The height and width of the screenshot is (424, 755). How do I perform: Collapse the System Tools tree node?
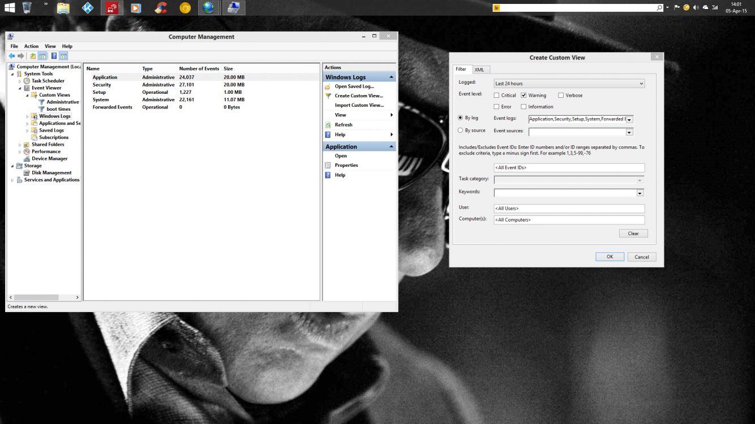tap(12, 74)
